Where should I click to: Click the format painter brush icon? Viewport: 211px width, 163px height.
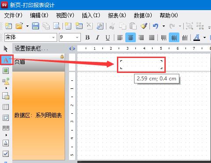[144, 26]
